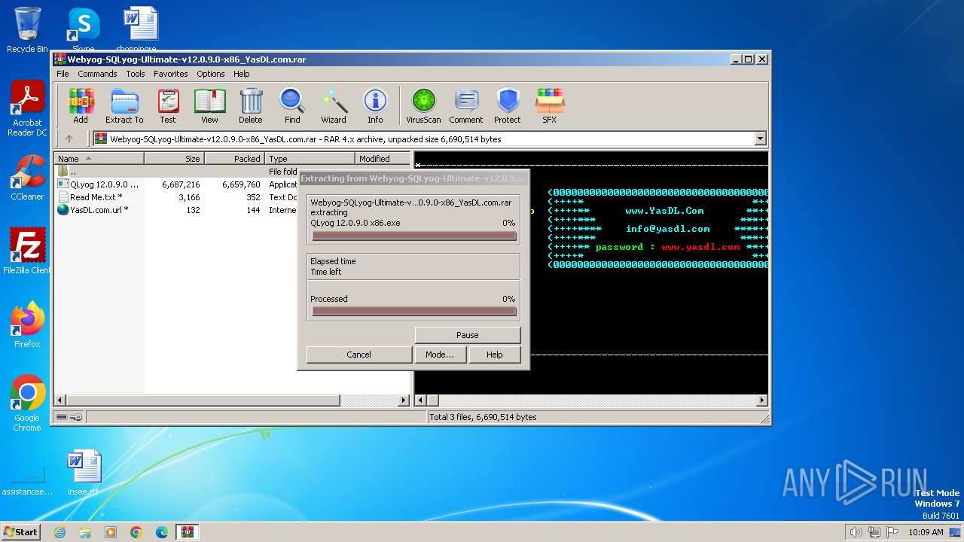Cancel the extraction
Viewport: 964px width, 542px height.
point(358,355)
